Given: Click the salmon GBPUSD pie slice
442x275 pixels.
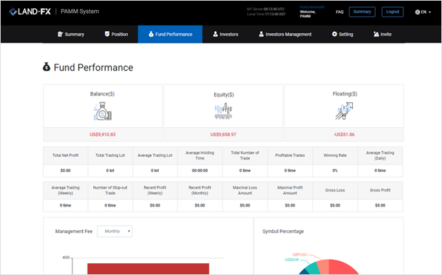Looking at the screenshot, I should click(x=323, y=266).
